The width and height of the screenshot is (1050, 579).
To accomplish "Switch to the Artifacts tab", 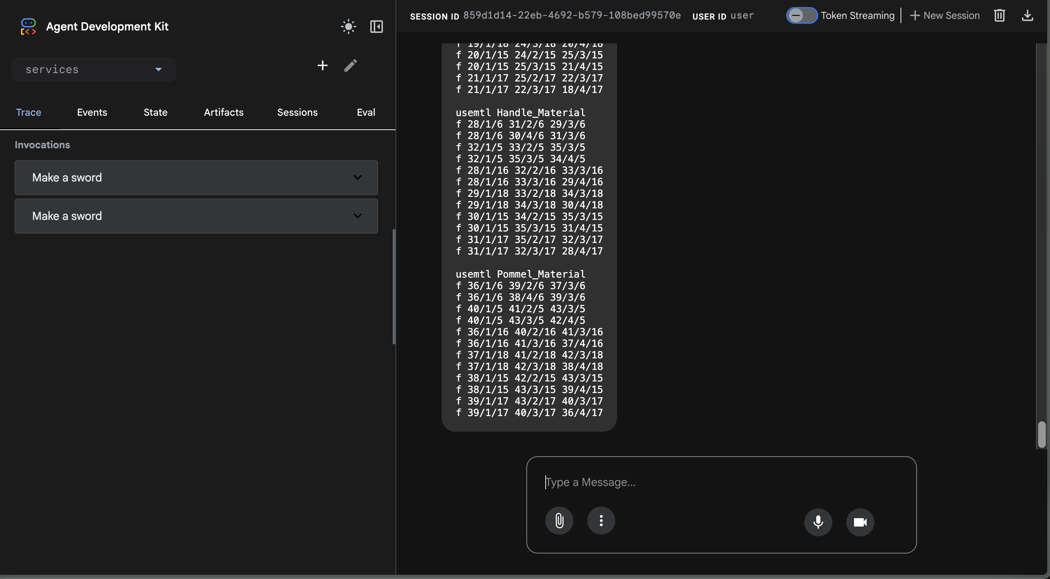I will coord(223,112).
